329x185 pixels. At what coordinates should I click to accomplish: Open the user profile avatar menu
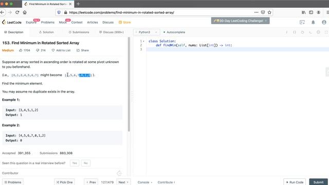[324, 22]
